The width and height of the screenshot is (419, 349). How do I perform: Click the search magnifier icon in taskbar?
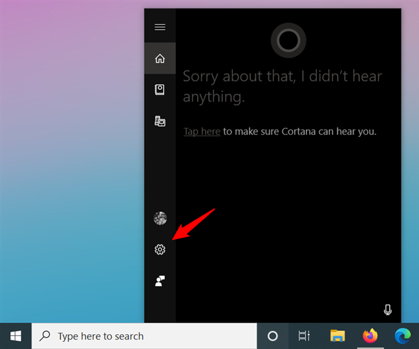pyautogui.click(x=45, y=335)
